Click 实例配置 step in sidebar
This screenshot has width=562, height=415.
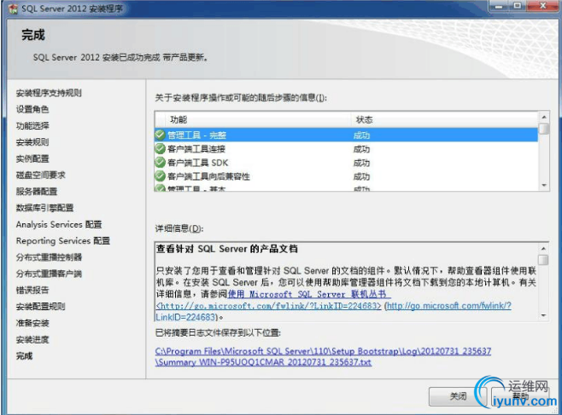click(32, 159)
